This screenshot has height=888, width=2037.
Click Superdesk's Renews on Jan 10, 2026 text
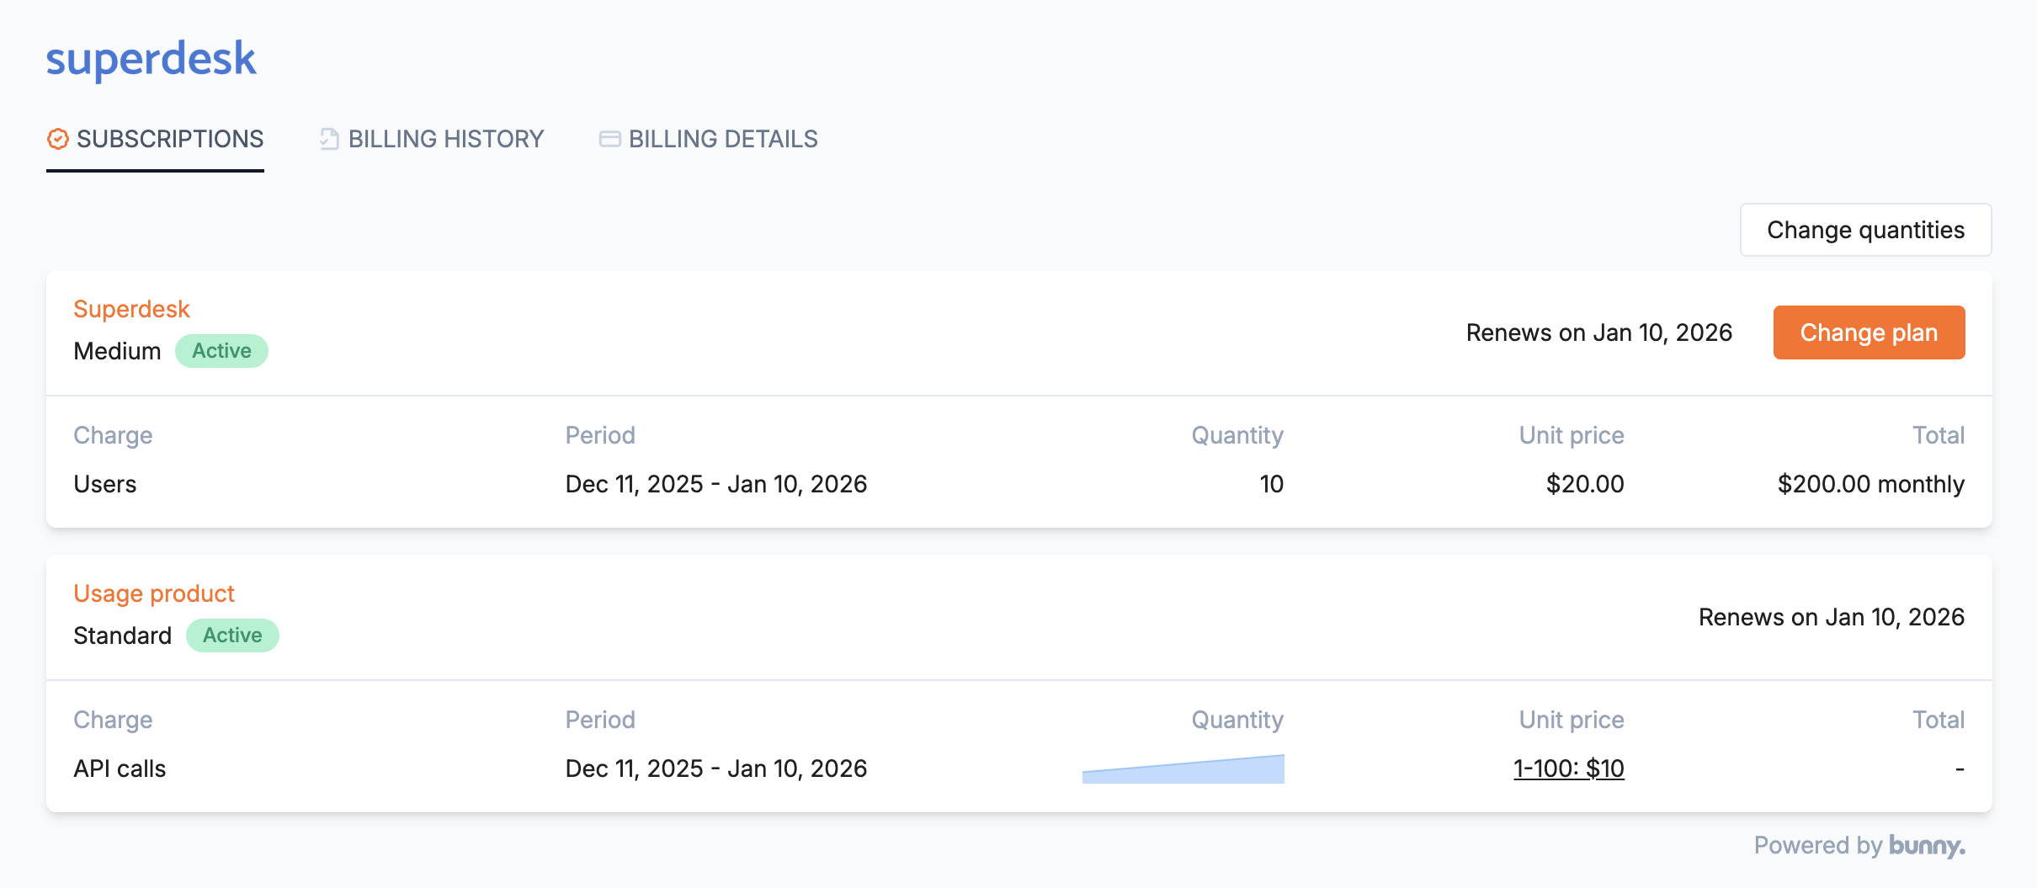[x=1599, y=332]
